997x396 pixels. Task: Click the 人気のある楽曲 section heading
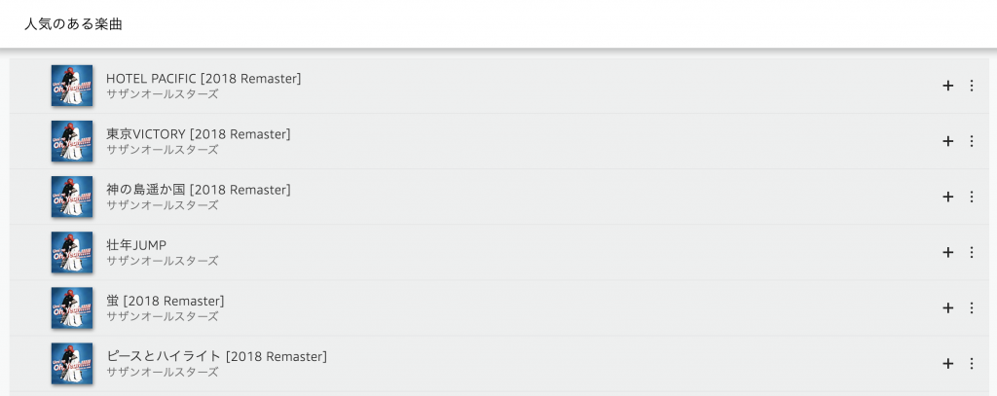click(73, 24)
